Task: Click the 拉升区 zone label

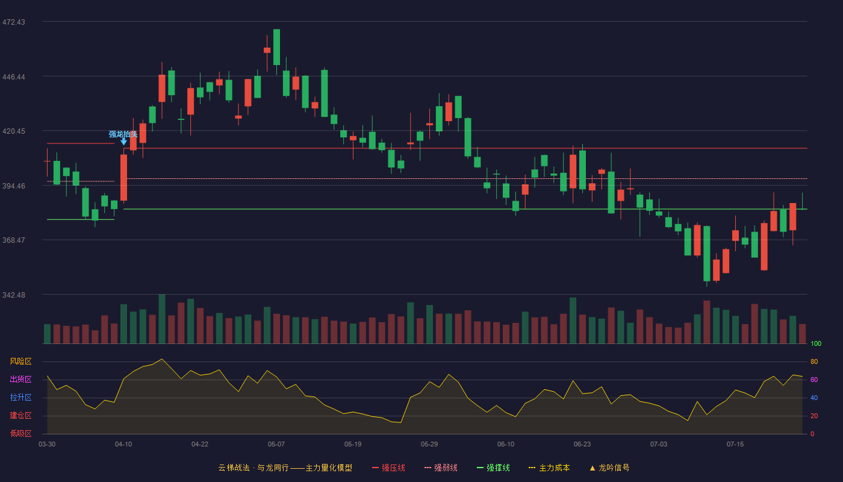Action: tap(20, 398)
